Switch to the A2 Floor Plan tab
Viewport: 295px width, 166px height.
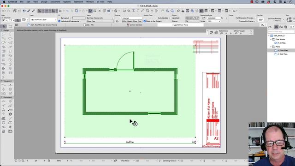180,25
